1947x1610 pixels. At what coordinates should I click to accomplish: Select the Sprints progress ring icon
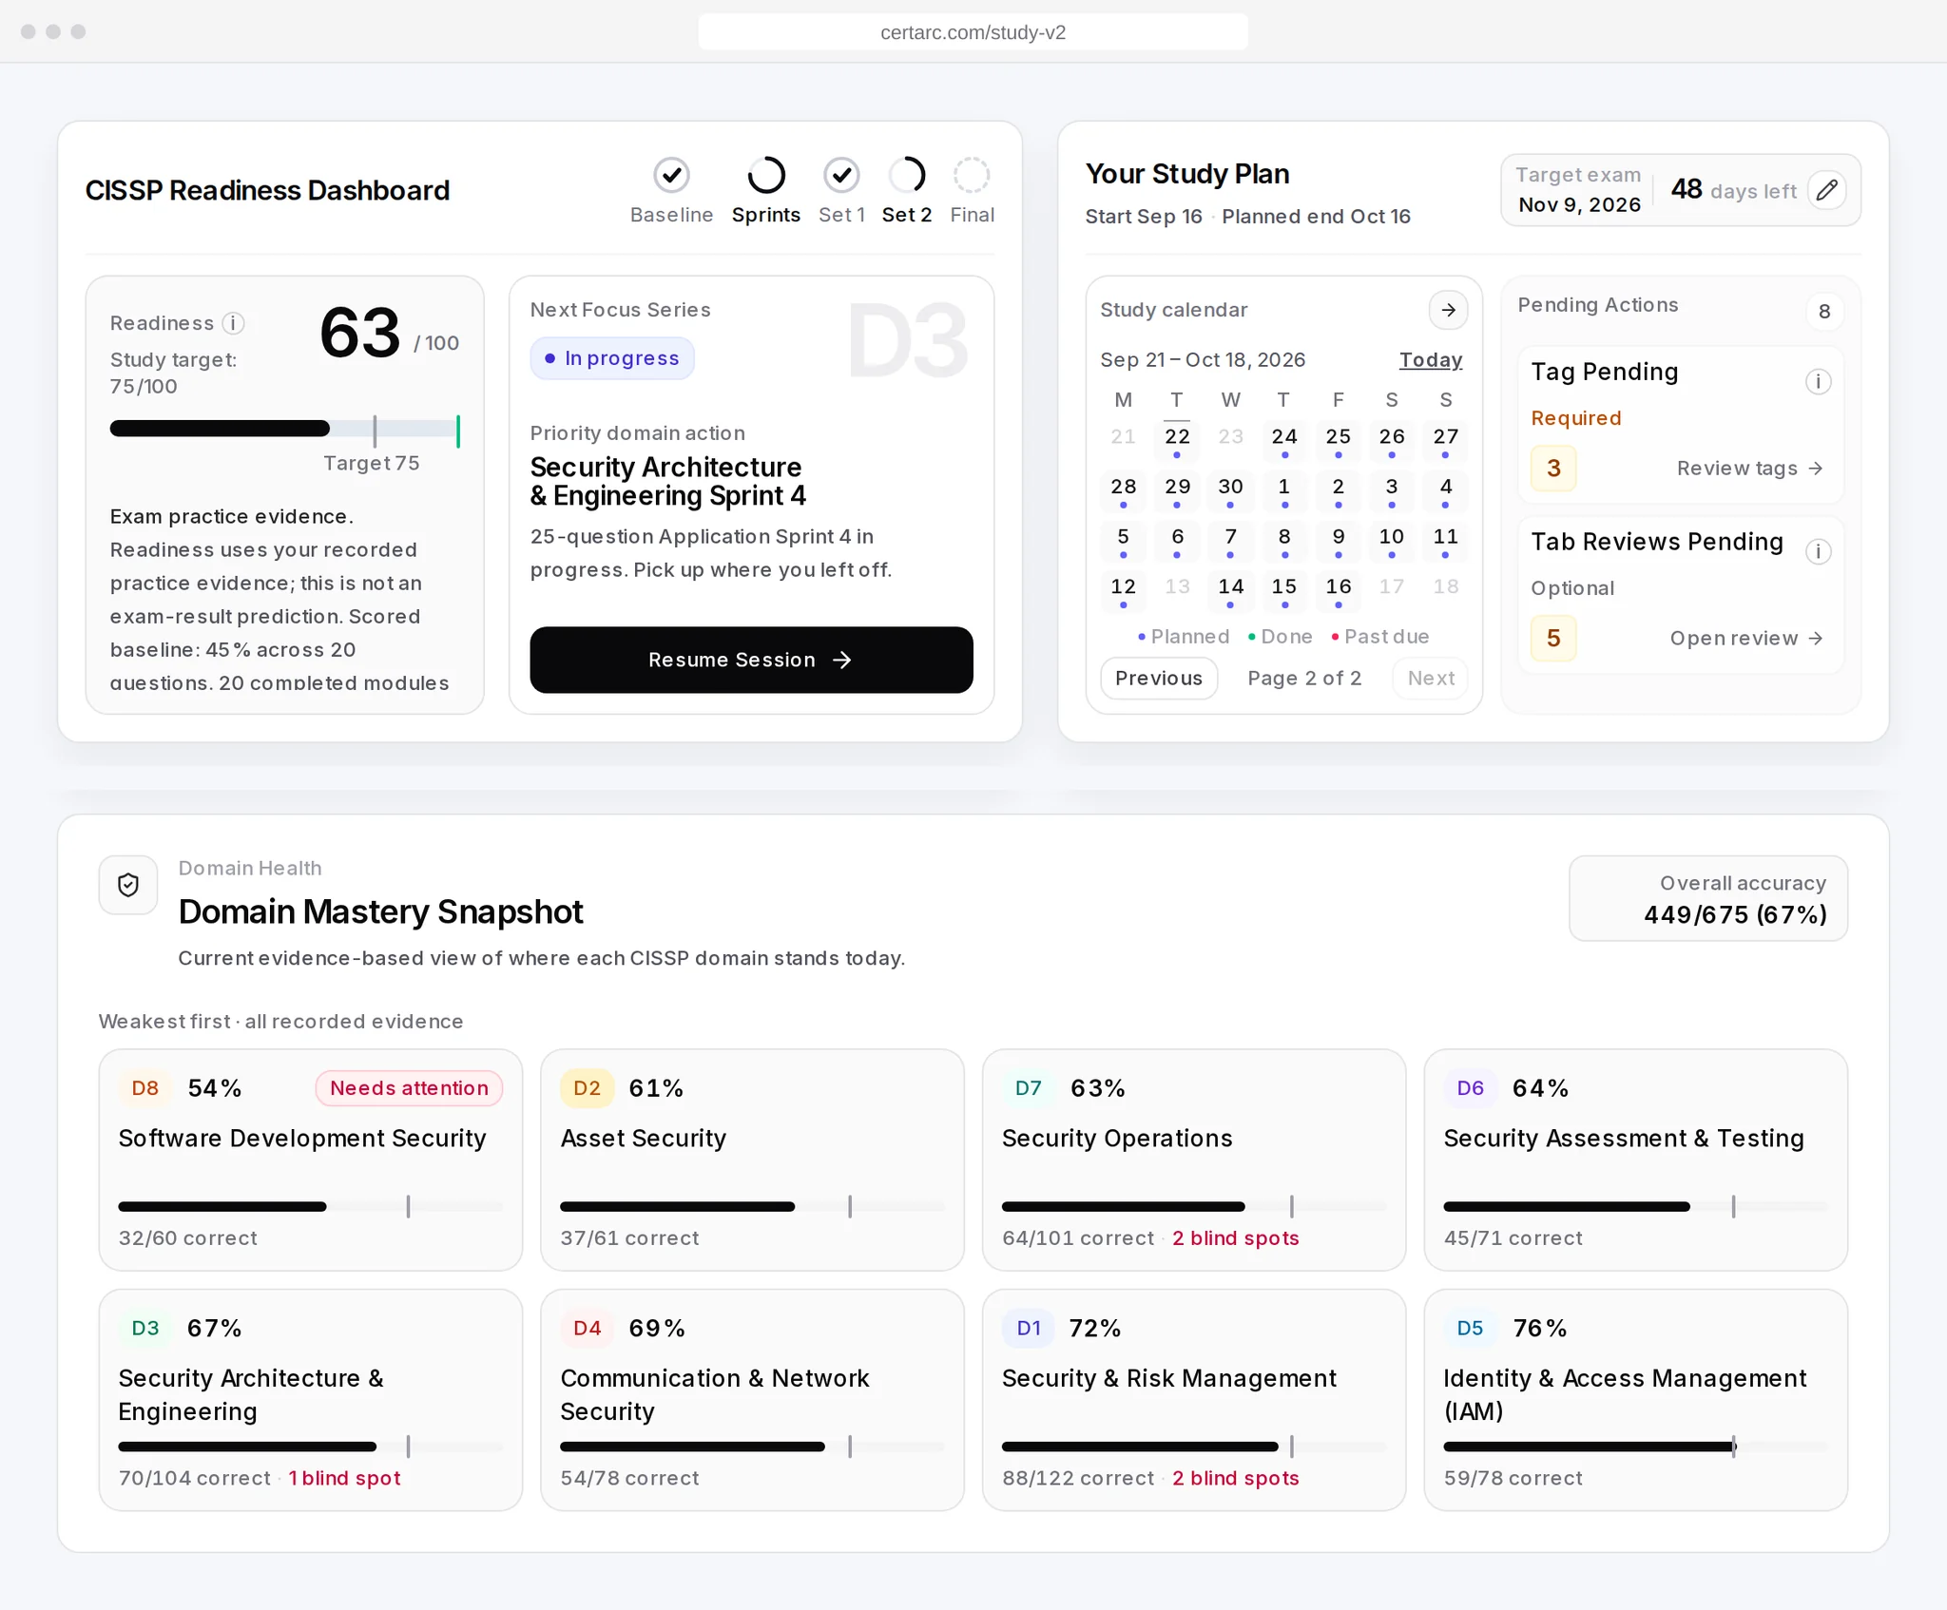point(765,175)
